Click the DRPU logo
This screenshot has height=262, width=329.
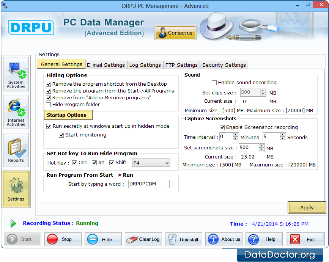click(31, 27)
